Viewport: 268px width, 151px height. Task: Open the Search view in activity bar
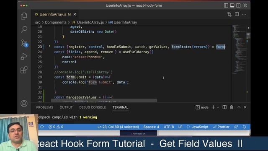(24, 29)
